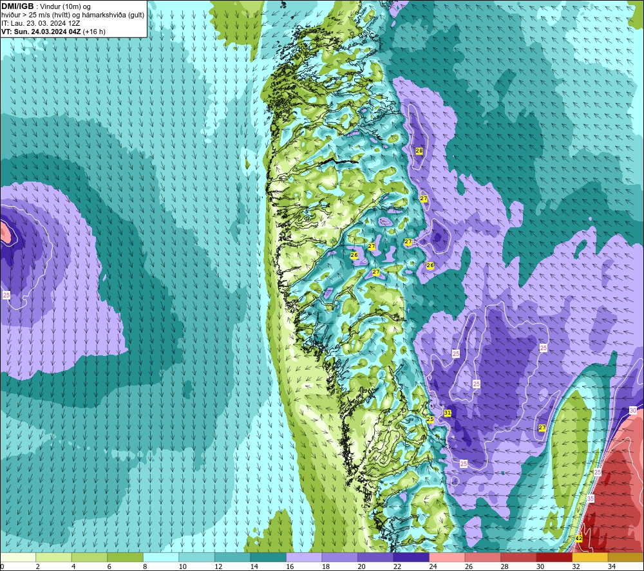Click the legend scale label '10'

tap(183, 567)
